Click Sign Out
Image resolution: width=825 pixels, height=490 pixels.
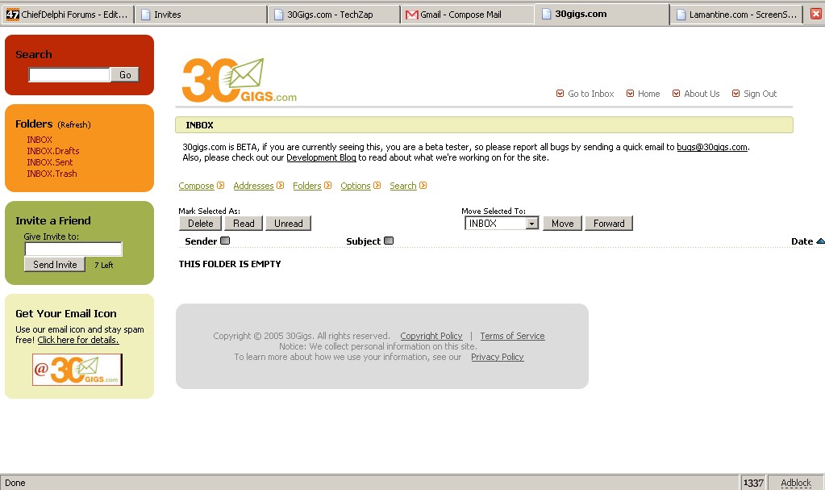(x=760, y=94)
